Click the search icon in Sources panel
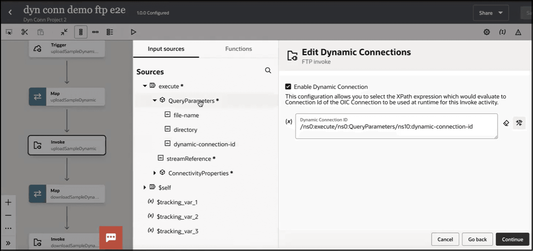Image resolution: width=533 pixels, height=251 pixels. [268, 70]
